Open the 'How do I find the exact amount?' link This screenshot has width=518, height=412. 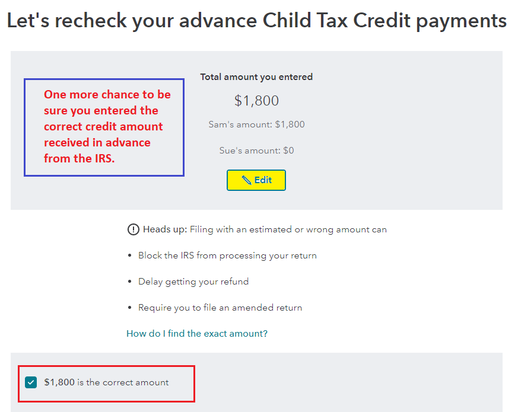[197, 334]
